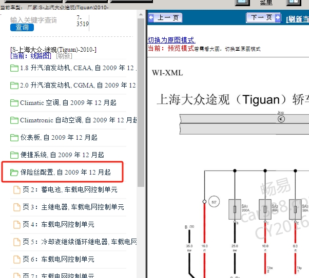The height and width of the screenshot is (278, 309).
Task: Click the 刷新当 refresh link in header
Action: tap(297, 19)
